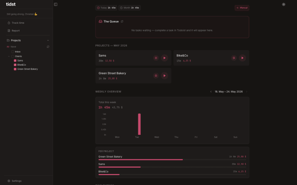Select Sams in the sidebar tree
Viewport: 297px width, 185px height.
pyautogui.click(x=20, y=61)
